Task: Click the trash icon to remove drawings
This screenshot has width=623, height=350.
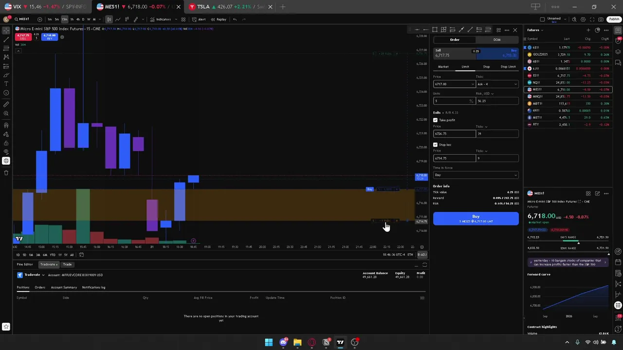Action: coord(6,173)
